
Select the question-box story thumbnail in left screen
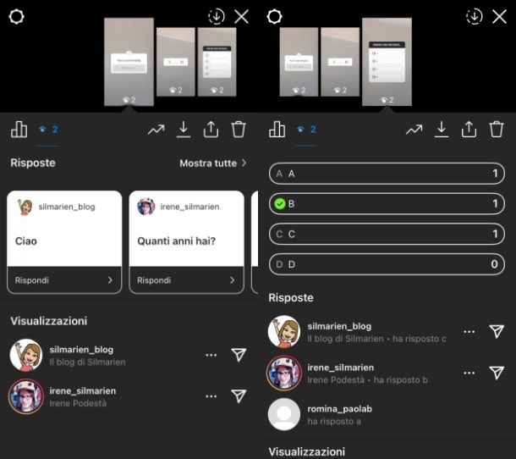(129, 62)
